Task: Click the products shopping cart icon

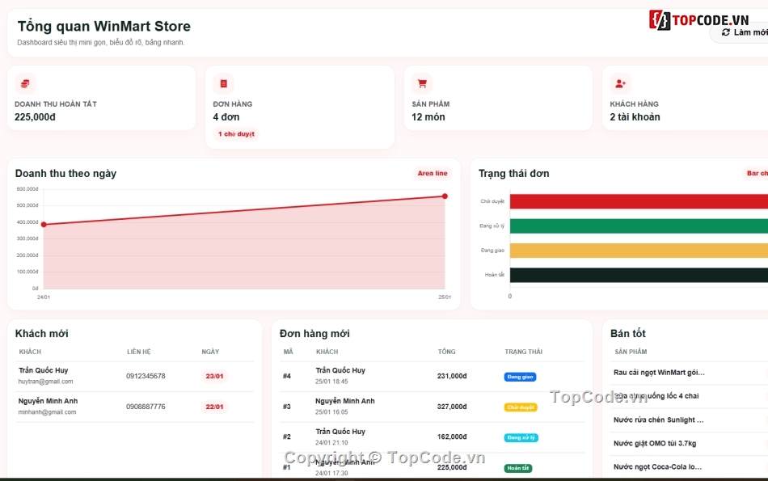Action: (422, 84)
